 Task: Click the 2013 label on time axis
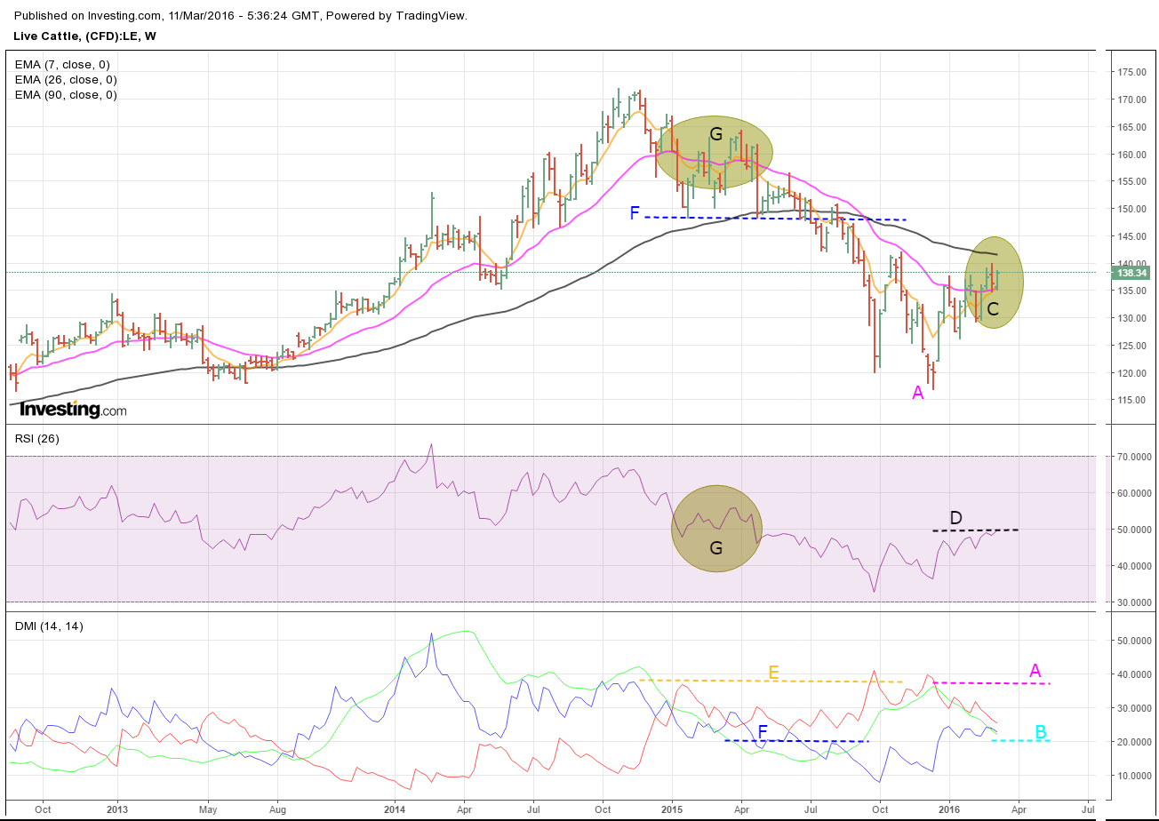[x=118, y=809]
